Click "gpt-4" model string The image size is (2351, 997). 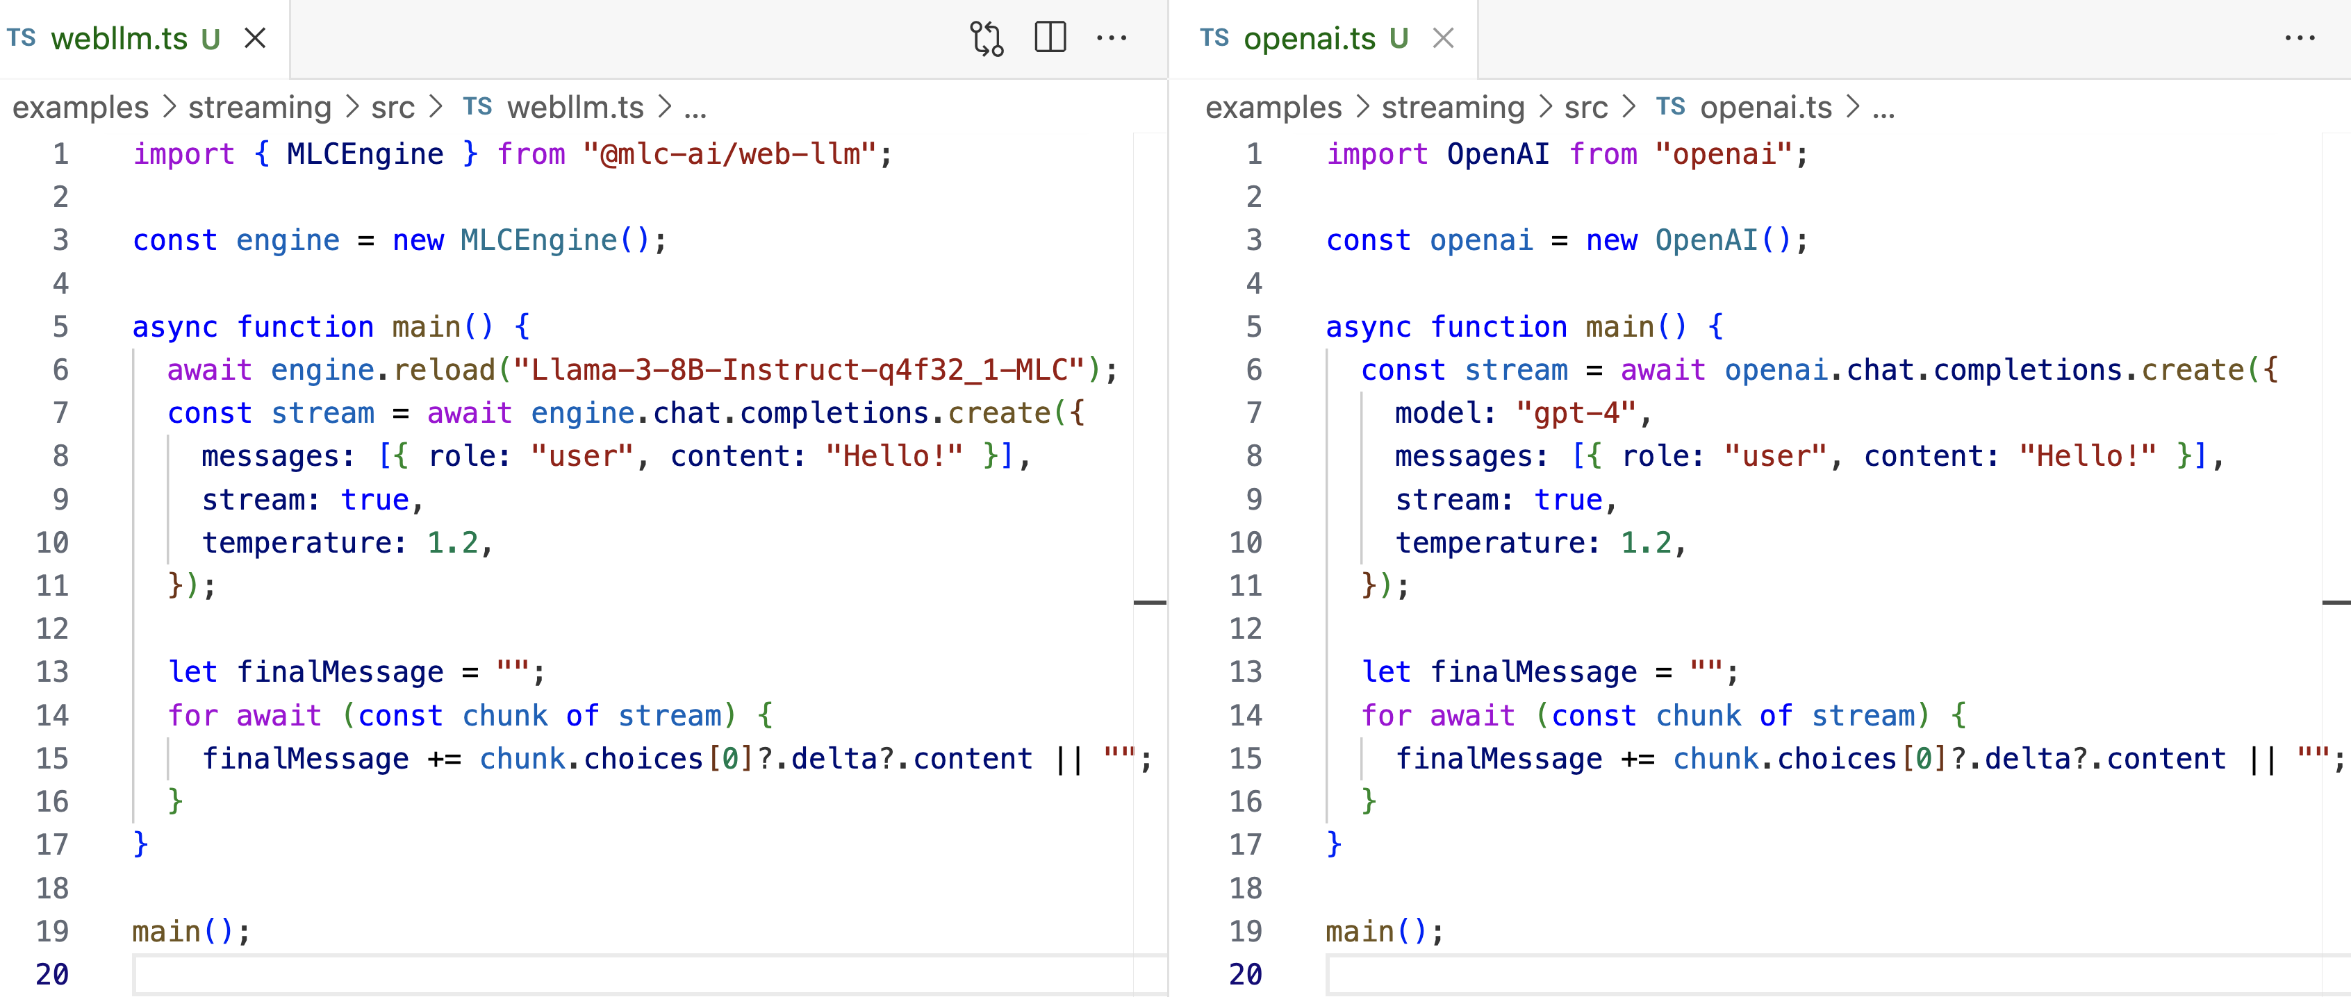click(x=1576, y=413)
